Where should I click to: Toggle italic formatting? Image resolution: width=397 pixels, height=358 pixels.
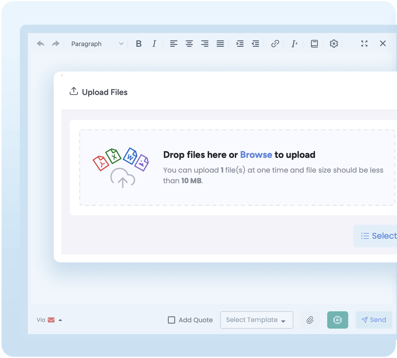pyautogui.click(x=154, y=44)
